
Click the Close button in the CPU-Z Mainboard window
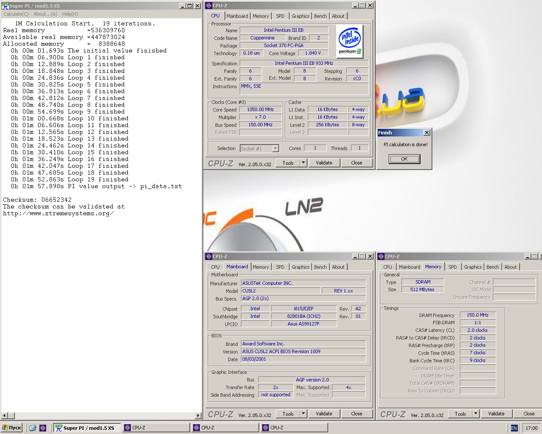coord(357,414)
